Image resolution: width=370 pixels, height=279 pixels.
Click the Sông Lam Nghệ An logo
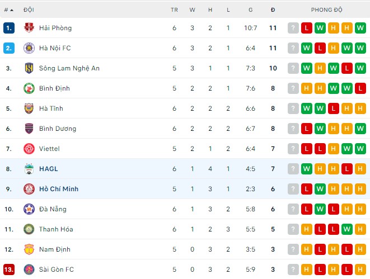(x=29, y=68)
